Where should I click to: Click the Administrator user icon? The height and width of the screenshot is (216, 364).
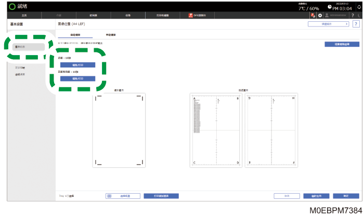(327, 15)
